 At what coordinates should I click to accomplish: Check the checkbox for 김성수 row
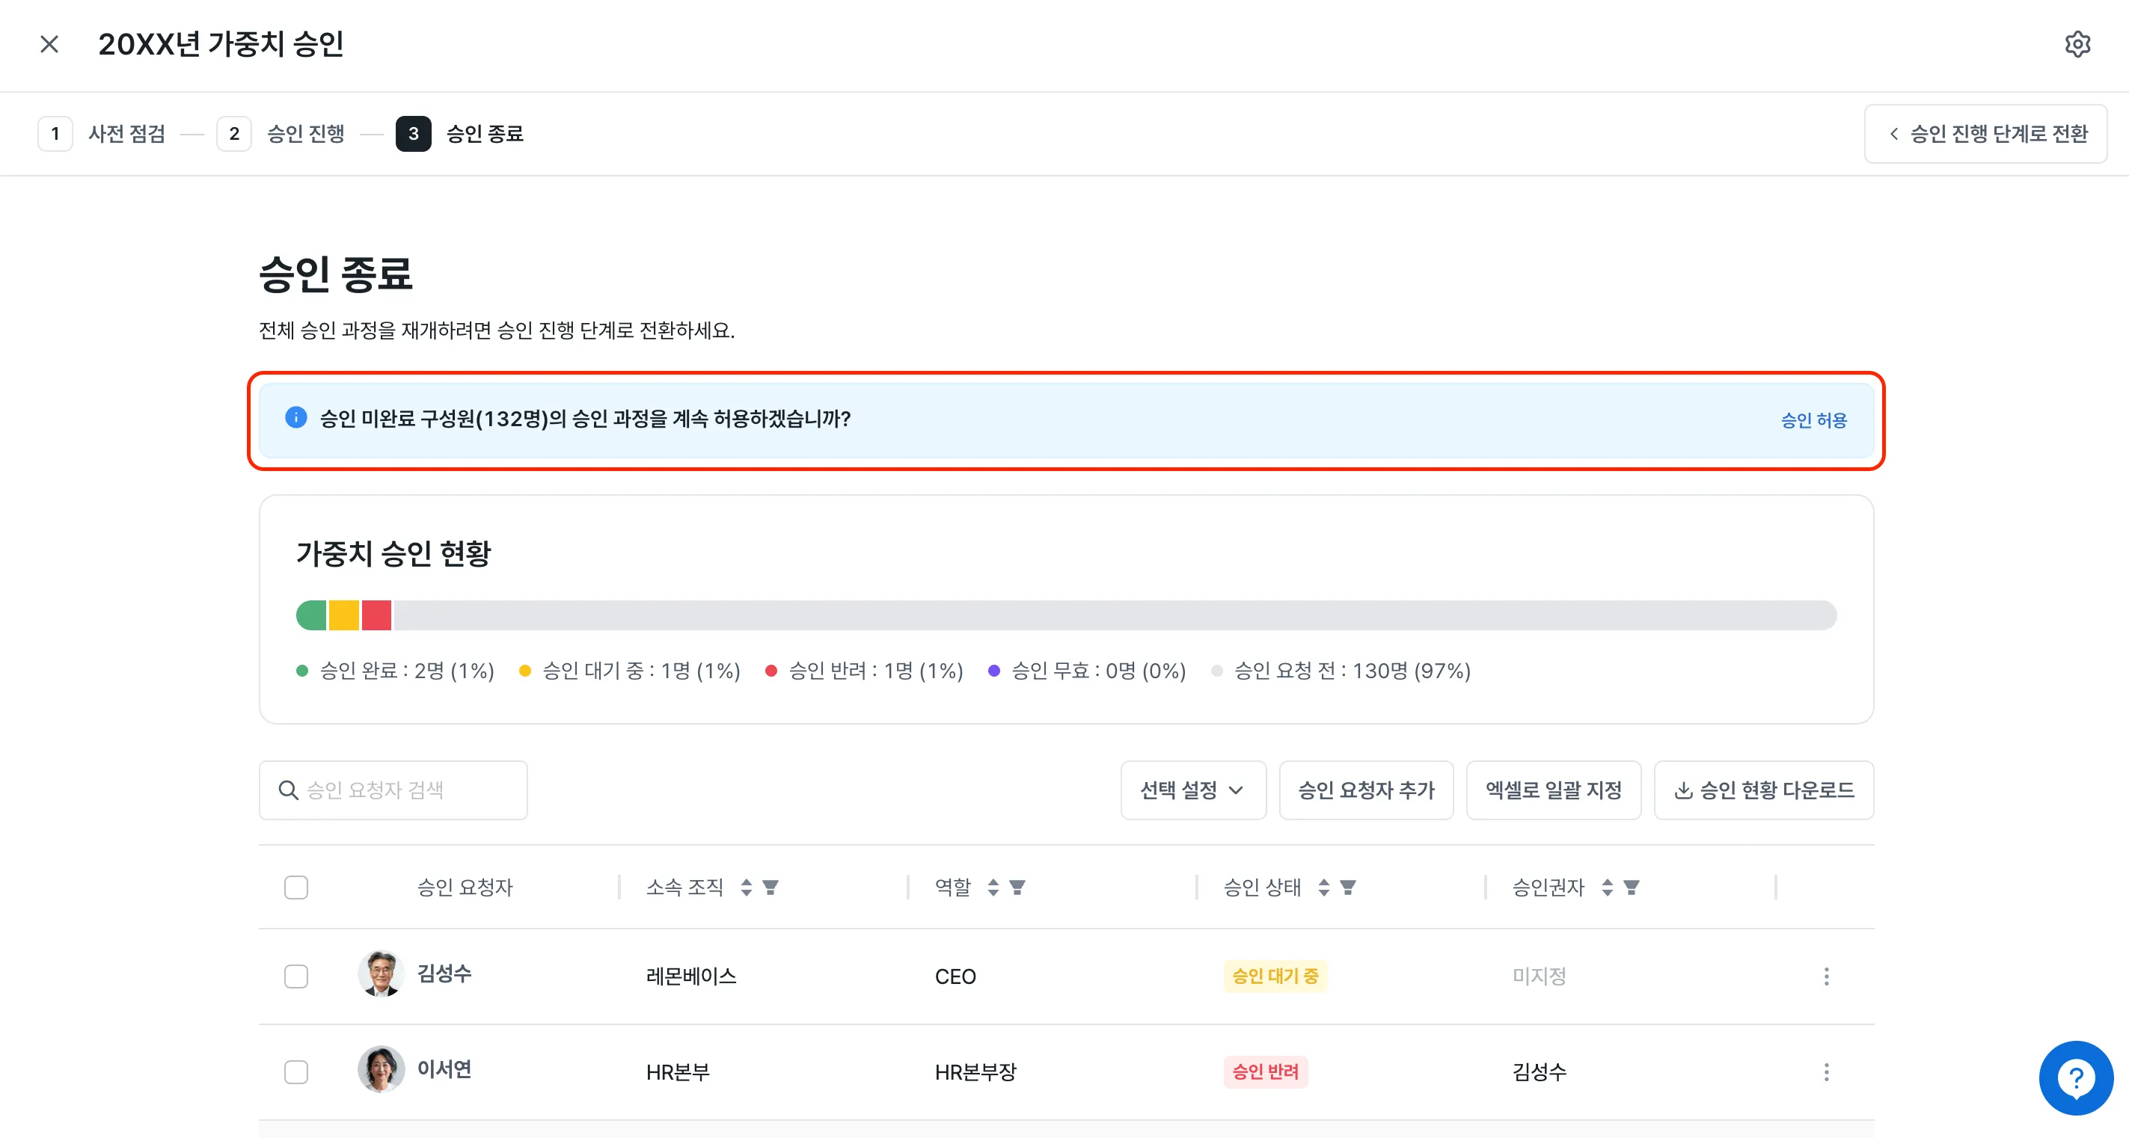click(296, 976)
